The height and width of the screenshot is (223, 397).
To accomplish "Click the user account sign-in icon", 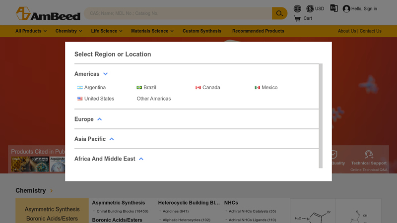I will point(346,8).
